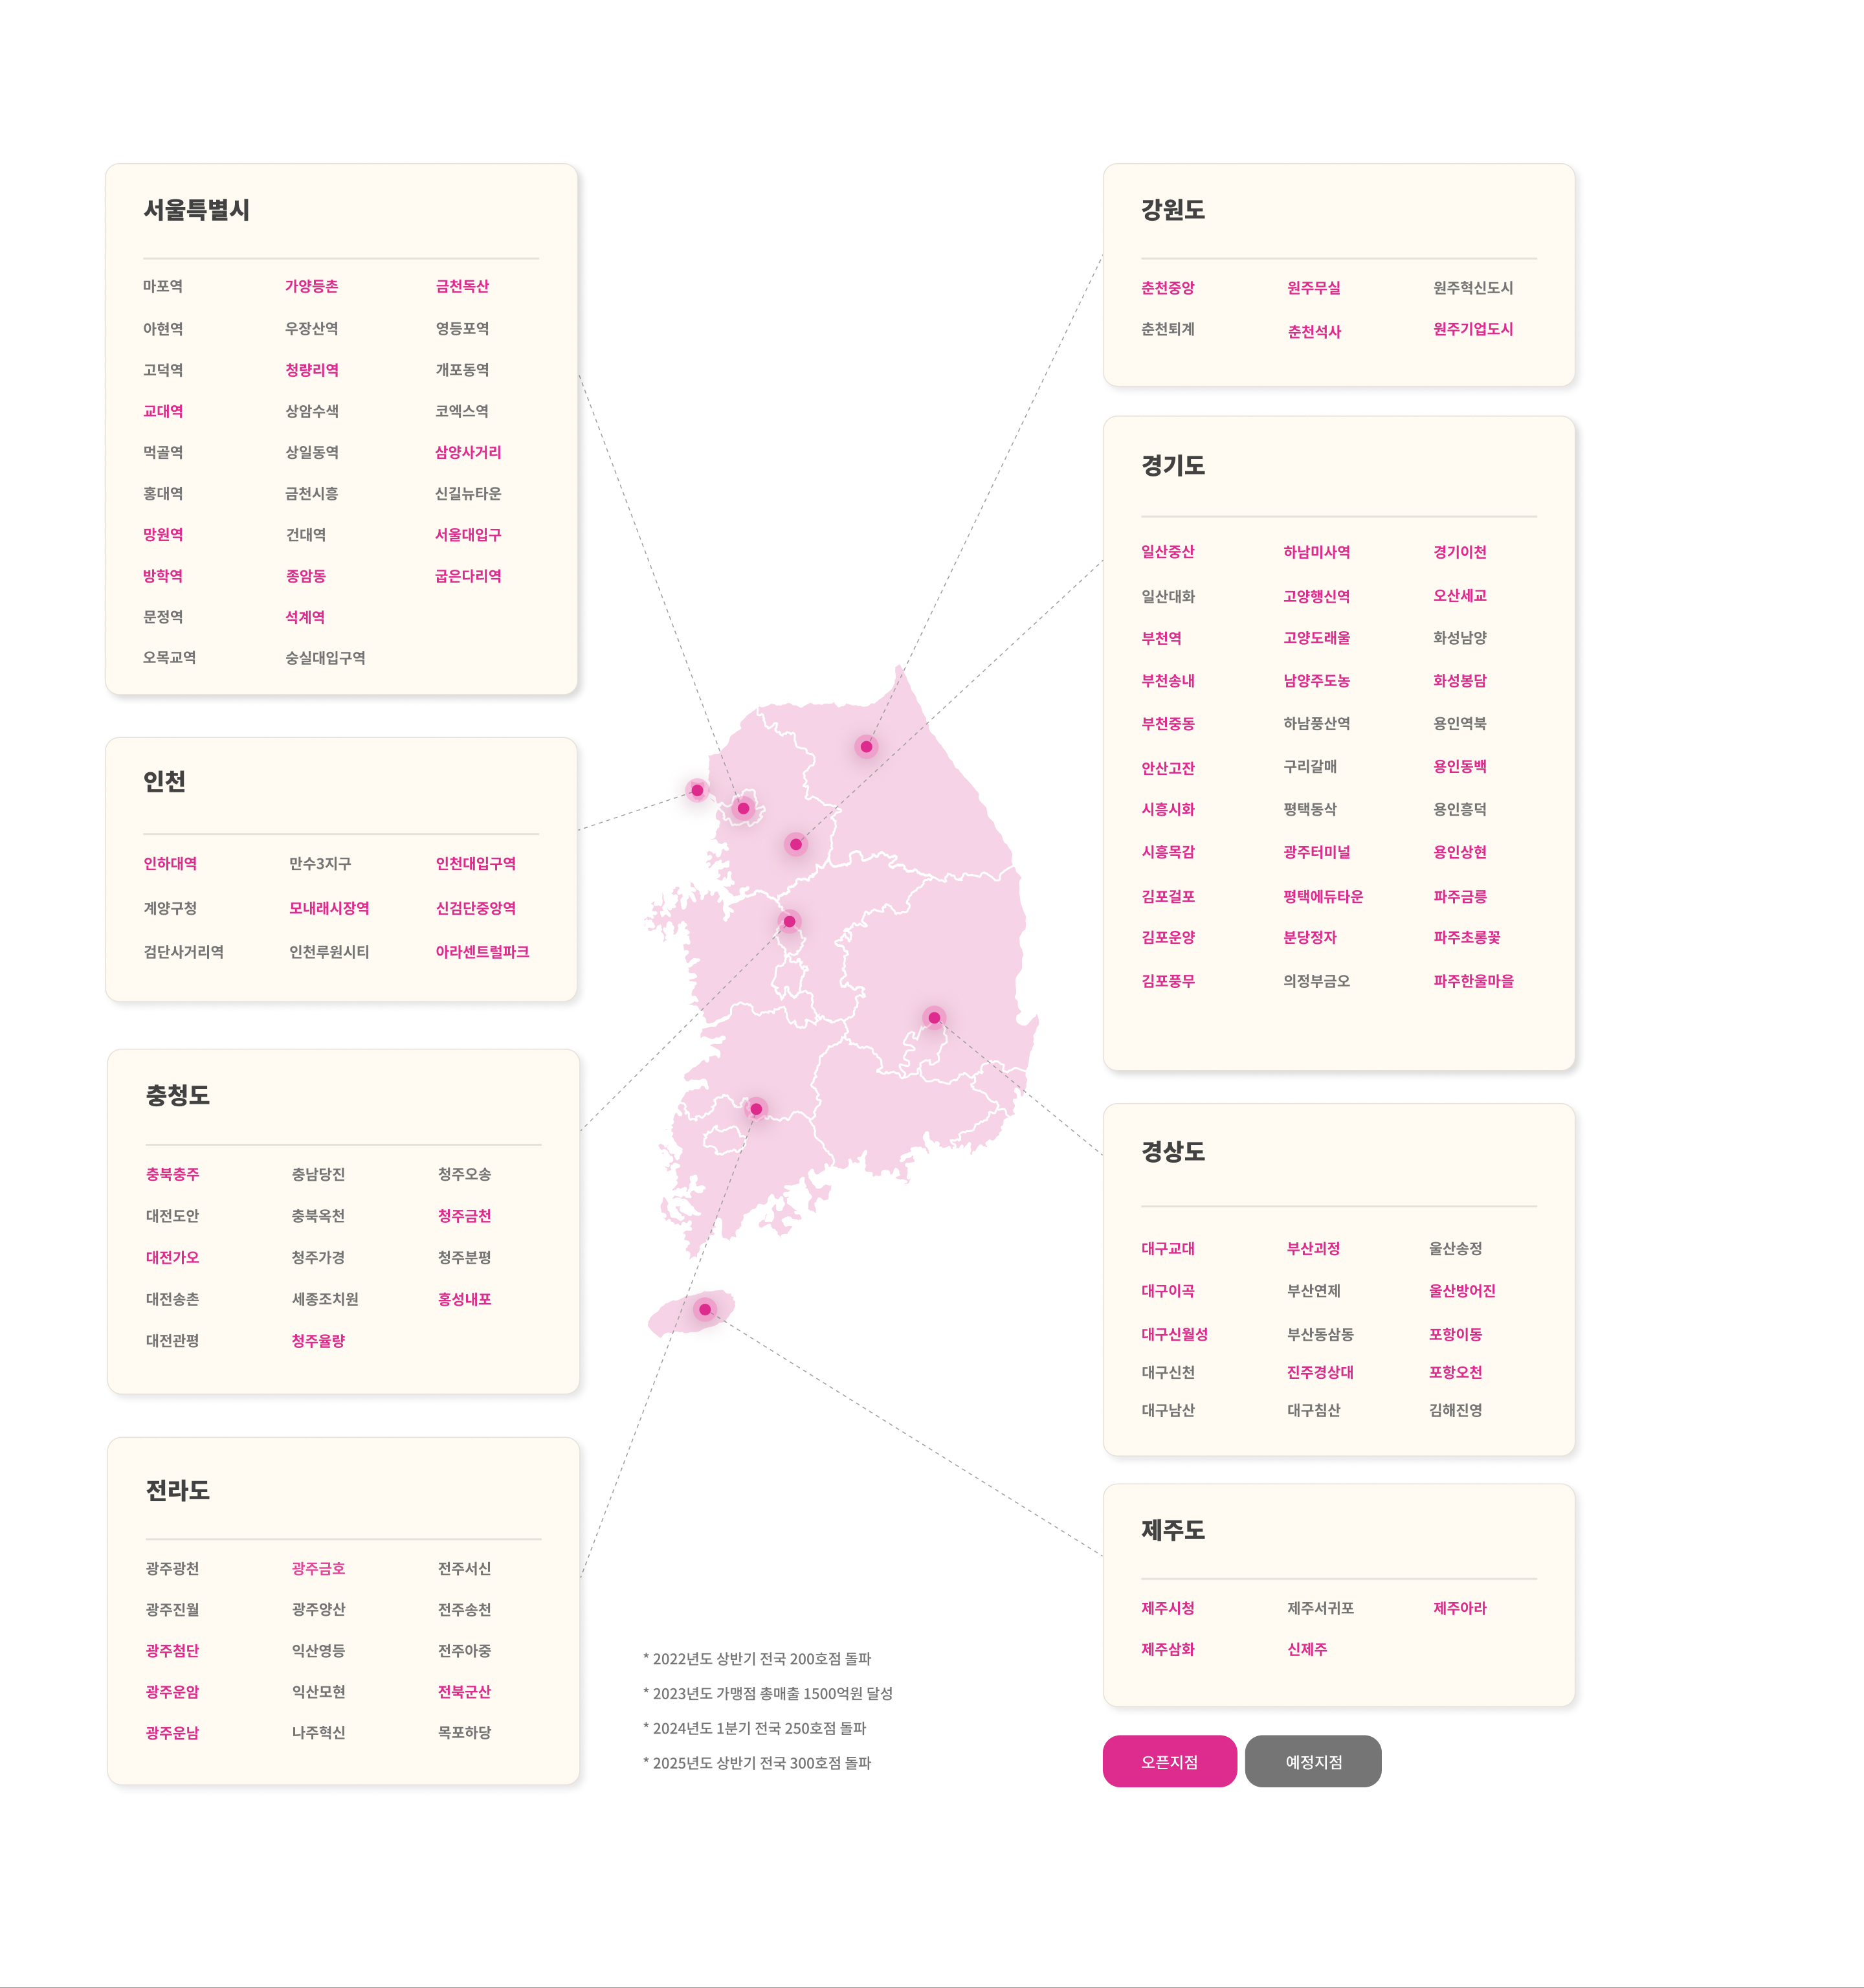Image resolution: width=1864 pixels, height=1988 pixels.
Task: Click 대구교대 in Gyeongsang list
Action: pos(1168,1248)
